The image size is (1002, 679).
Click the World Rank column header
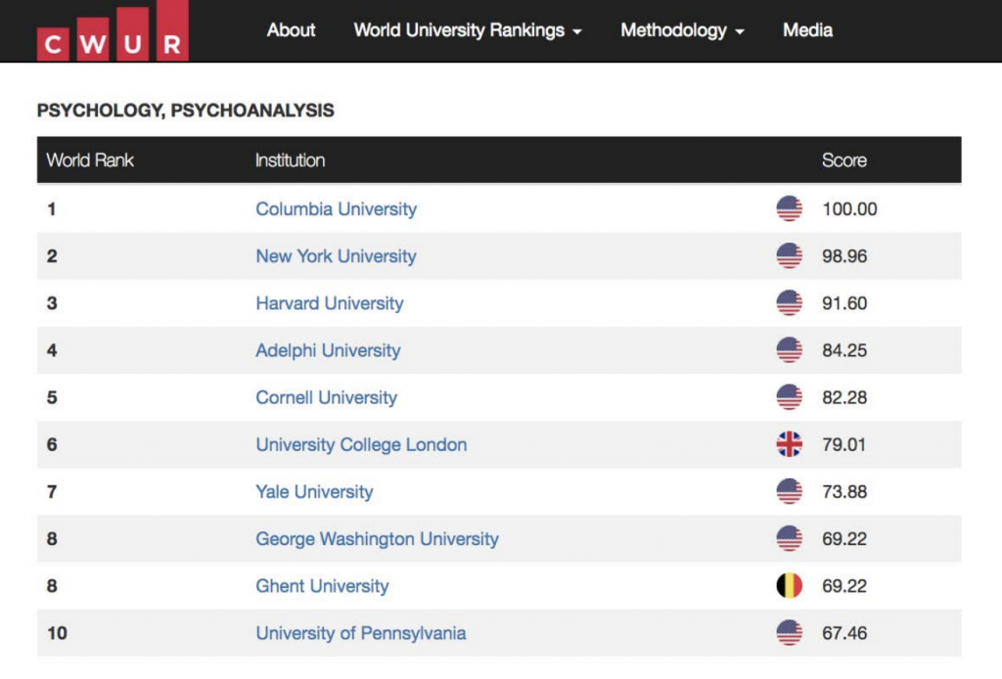click(x=90, y=160)
